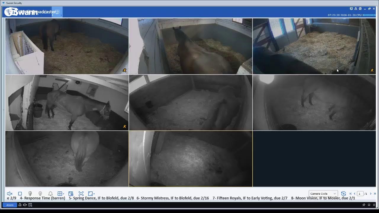This screenshot has width=379, height=213.
Task: Select the top middle horse camera feed
Action: point(191,46)
